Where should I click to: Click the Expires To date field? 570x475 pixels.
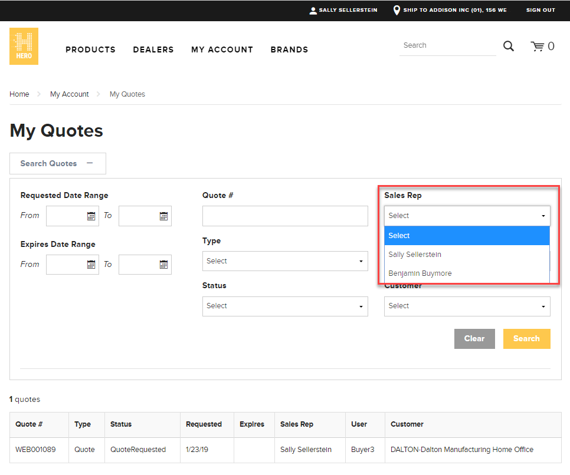(x=145, y=265)
